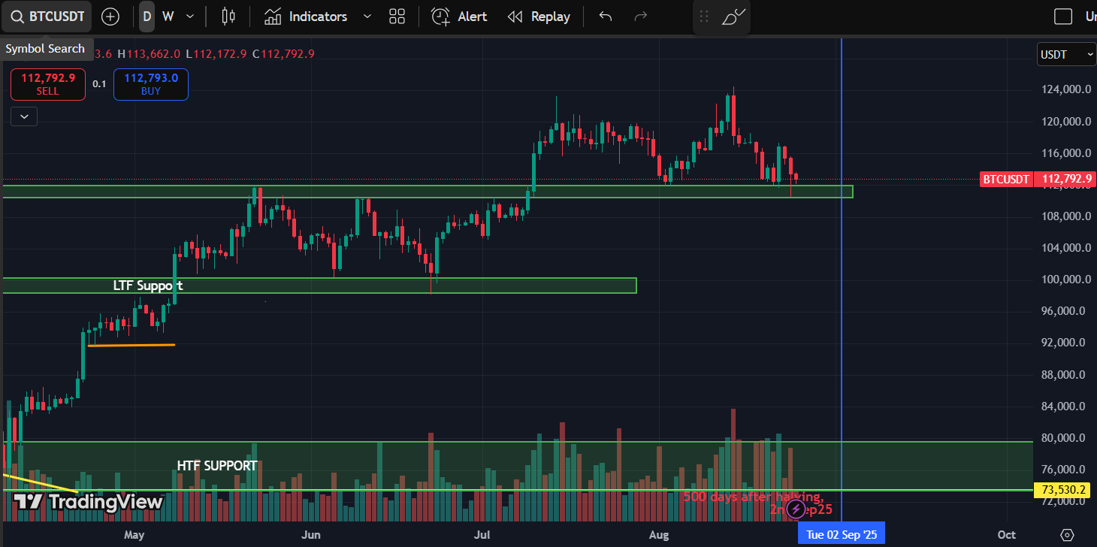Grab the floating drawing toolbar handle
This screenshot has height=547, width=1097.
tap(704, 17)
